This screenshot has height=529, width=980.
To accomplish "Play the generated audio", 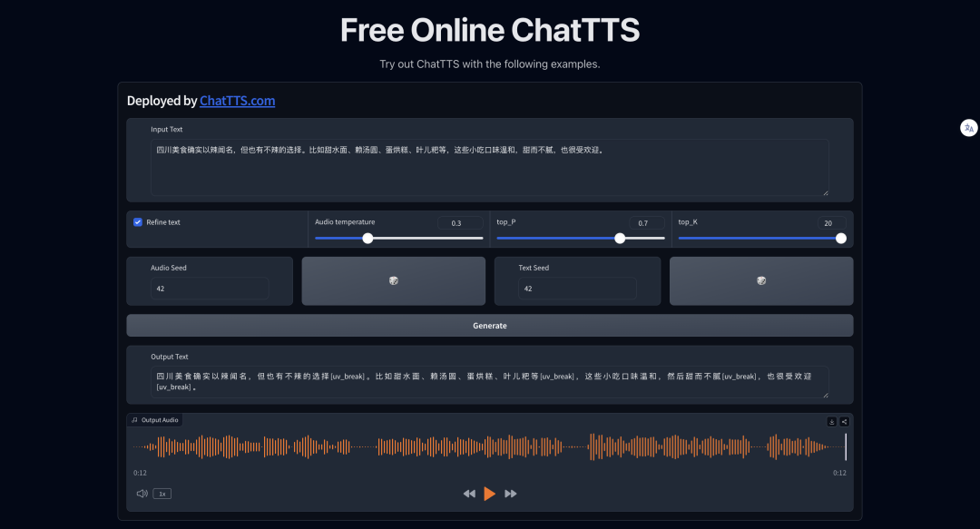I will pos(489,494).
